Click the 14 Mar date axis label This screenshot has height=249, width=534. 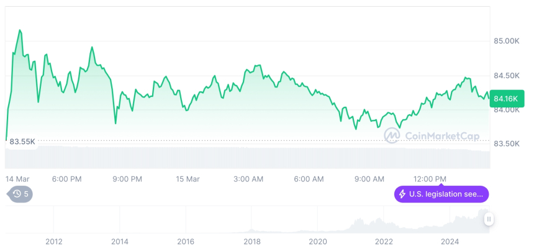pyautogui.click(x=18, y=179)
